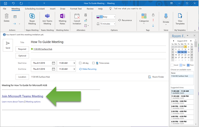Expand Customize Quick Access Toolbar menu
This screenshot has height=127, width=199.
tap(44, 3)
